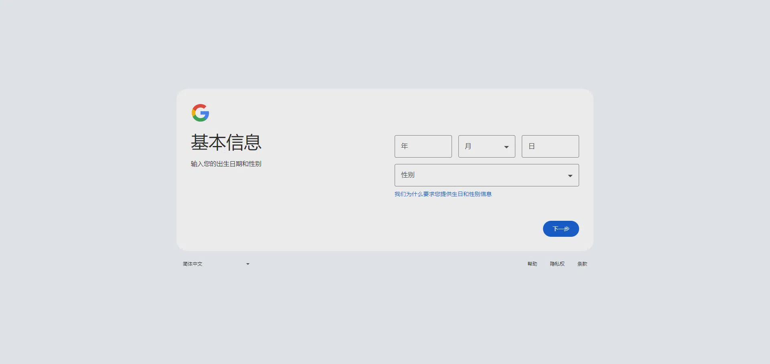The image size is (770, 364).
Task: Click the Google logo icon
Action: pyautogui.click(x=201, y=113)
